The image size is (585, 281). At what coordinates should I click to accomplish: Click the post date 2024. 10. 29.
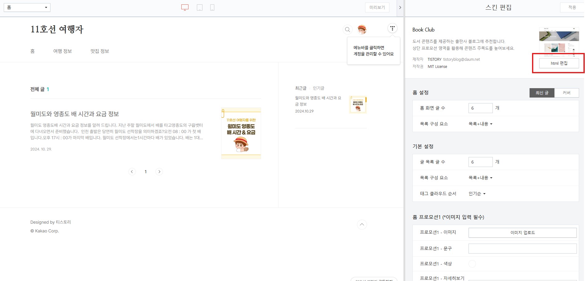[x=41, y=149]
